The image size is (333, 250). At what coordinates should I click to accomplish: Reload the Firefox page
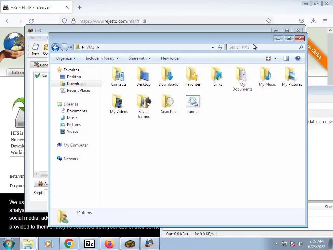tap(31, 21)
